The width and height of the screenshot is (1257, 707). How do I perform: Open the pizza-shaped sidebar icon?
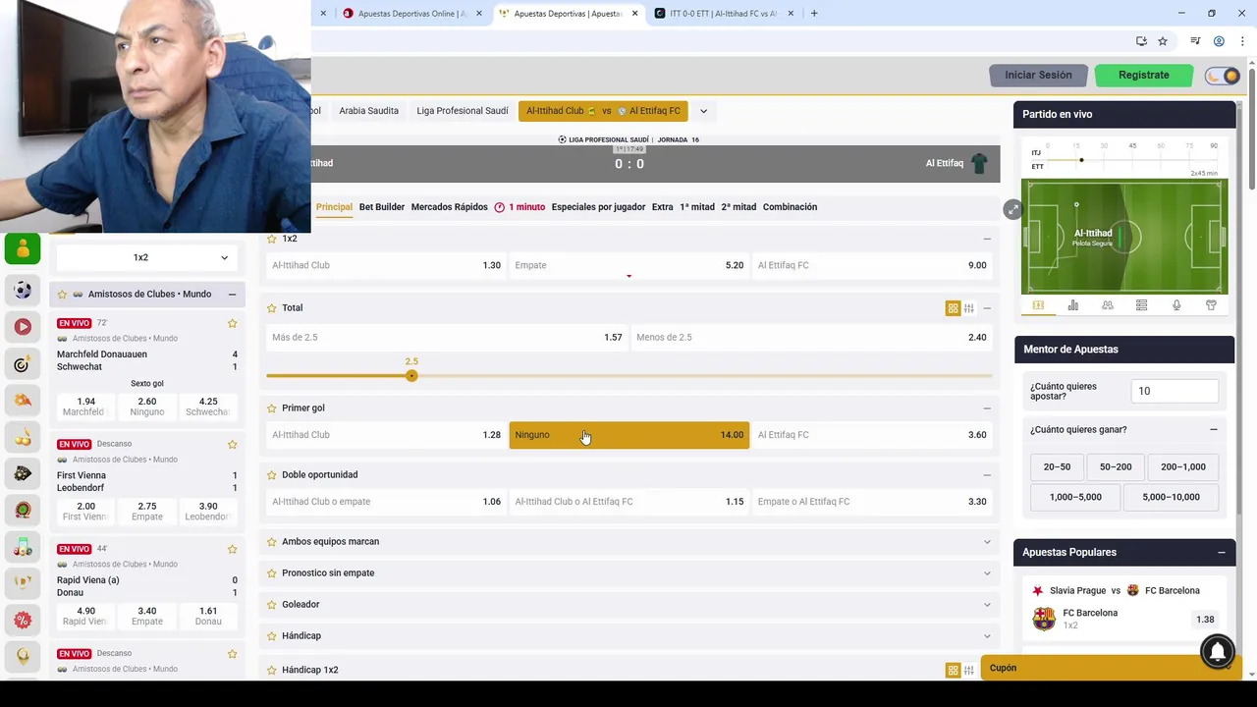(x=23, y=401)
